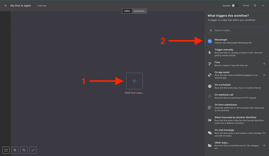Viewport: 269px width, 156px height.
Task: Click the fit-to-view icon on canvas
Action: click(6, 150)
